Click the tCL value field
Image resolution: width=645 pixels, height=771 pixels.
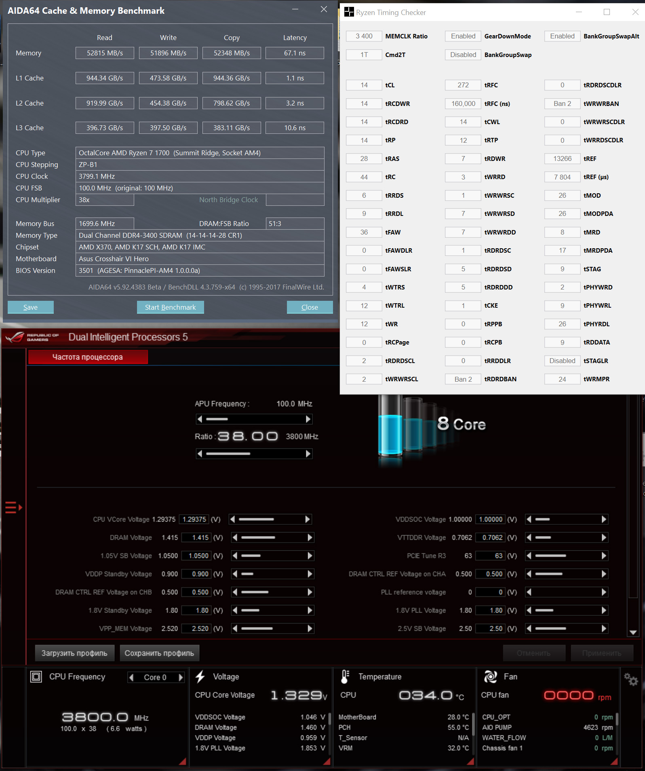click(x=364, y=85)
